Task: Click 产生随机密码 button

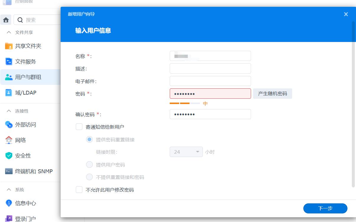Action: pyautogui.click(x=272, y=94)
